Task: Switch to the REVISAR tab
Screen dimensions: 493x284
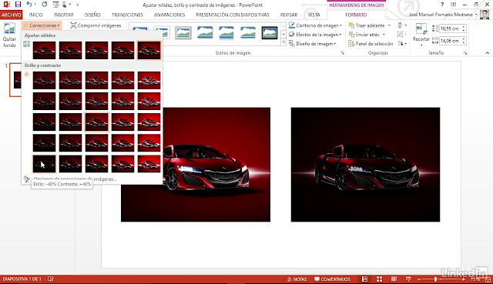Action: (x=289, y=15)
